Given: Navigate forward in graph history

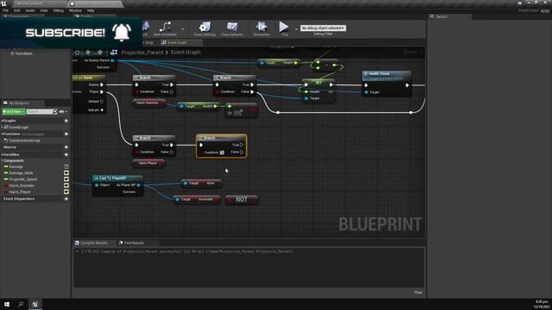Looking at the screenshot, I should pyautogui.click(x=100, y=53).
